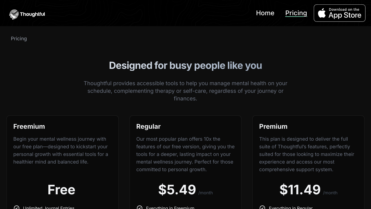Select the Premium plan title

[273, 127]
